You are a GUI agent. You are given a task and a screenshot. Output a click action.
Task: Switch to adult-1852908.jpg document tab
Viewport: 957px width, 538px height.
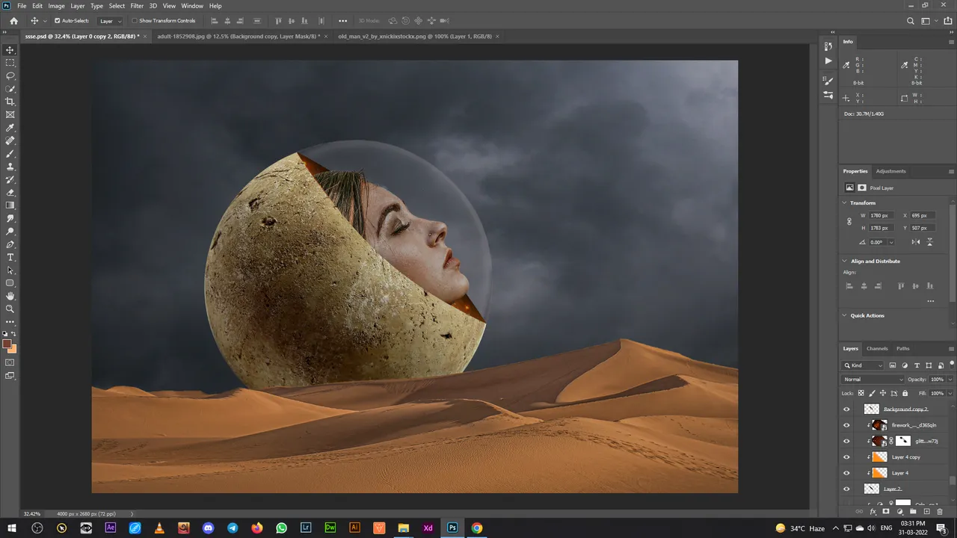coord(238,36)
